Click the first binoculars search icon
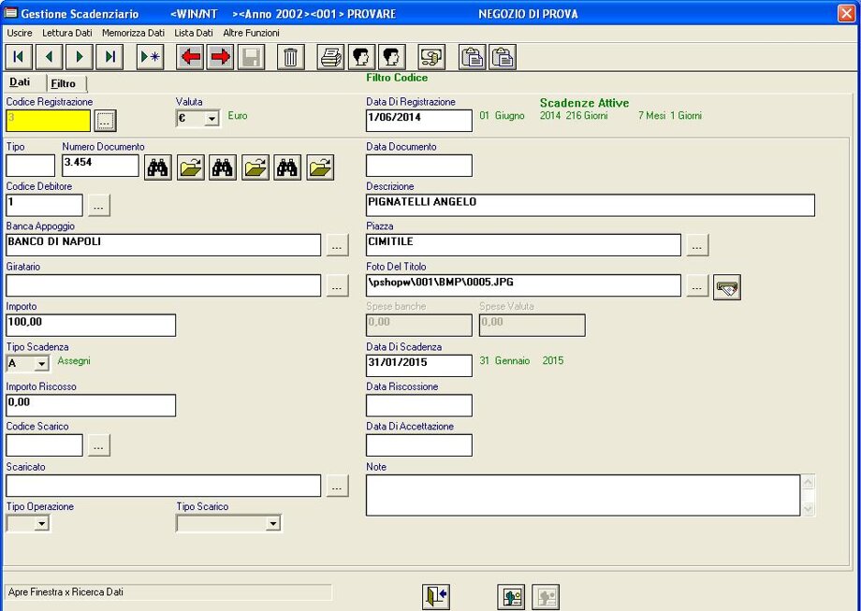Screen dimensions: 861x611 tap(158, 167)
